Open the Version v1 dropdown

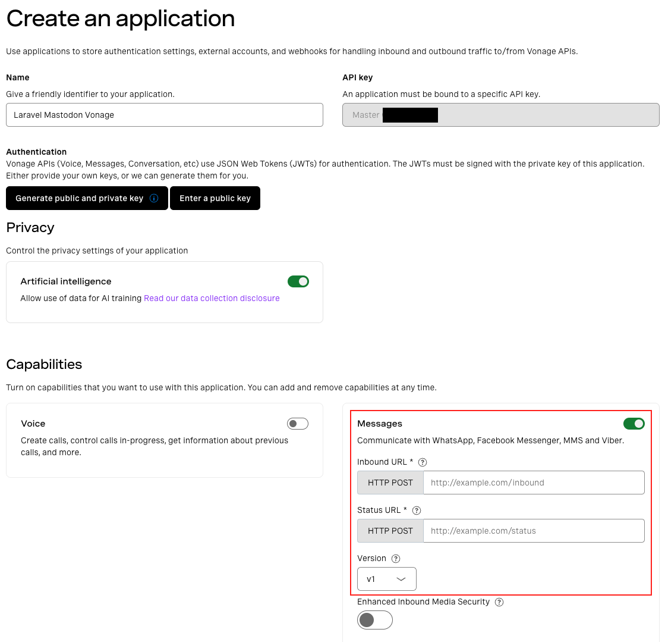tap(387, 579)
